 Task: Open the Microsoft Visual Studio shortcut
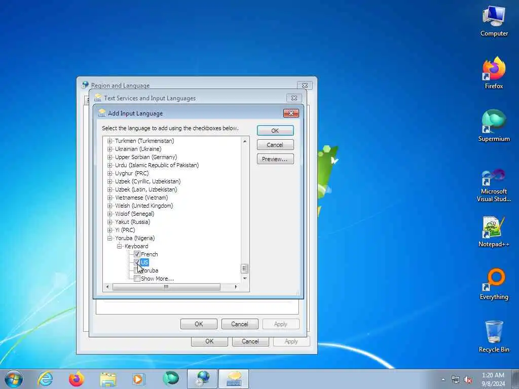494,186
